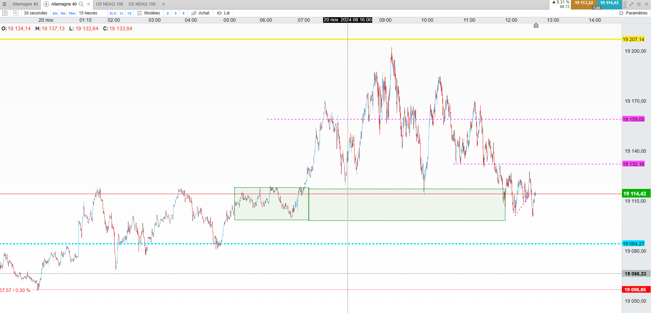651x313 pixels.
Task: Select the yellow 19 207,14 price level label
Action: click(633, 39)
